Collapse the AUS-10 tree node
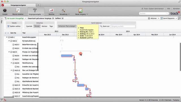Viewport: 181px width, 102px height. [x=11, y=70]
